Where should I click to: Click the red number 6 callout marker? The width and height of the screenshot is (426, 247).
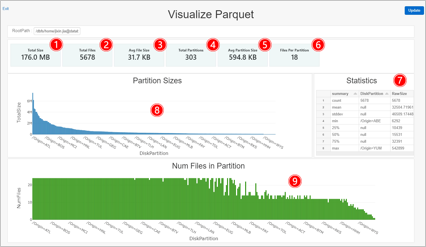(x=318, y=45)
